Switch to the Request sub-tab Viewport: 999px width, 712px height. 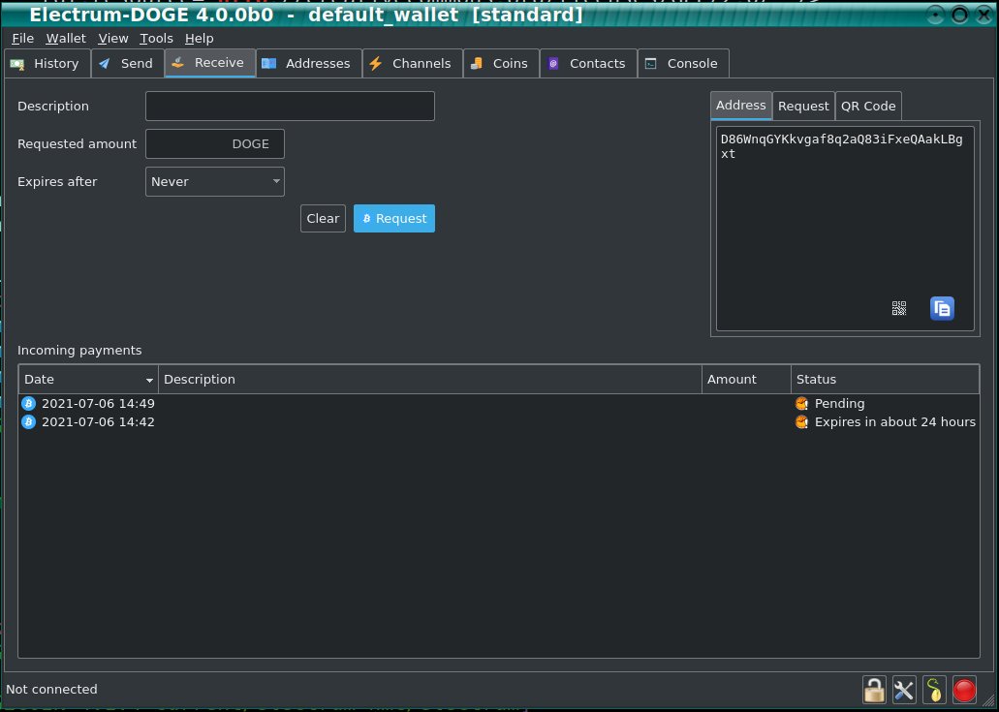click(x=803, y=107)
